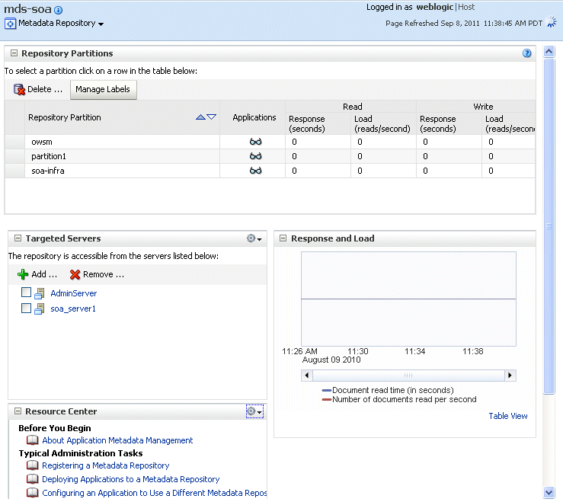Open the soa_server1 link

[73, 309]
